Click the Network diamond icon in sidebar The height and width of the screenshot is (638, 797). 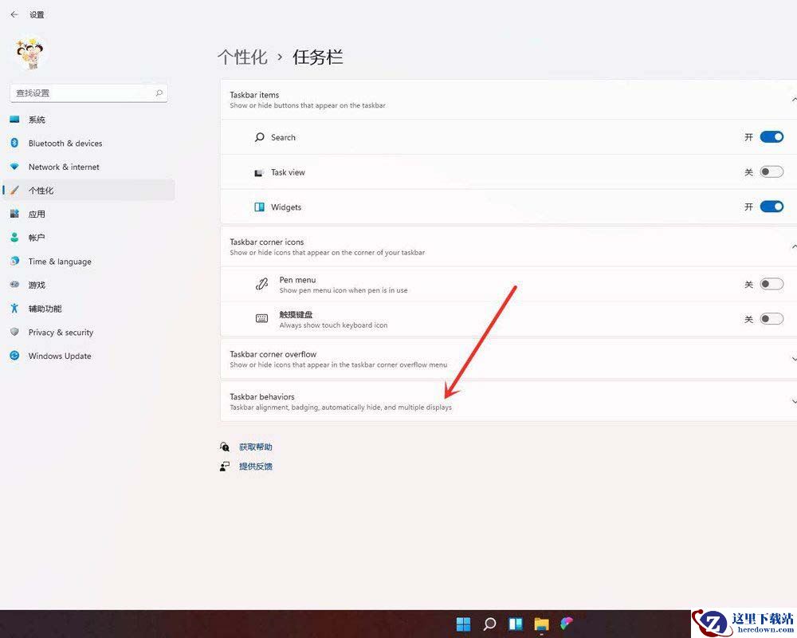pos(14,167)
